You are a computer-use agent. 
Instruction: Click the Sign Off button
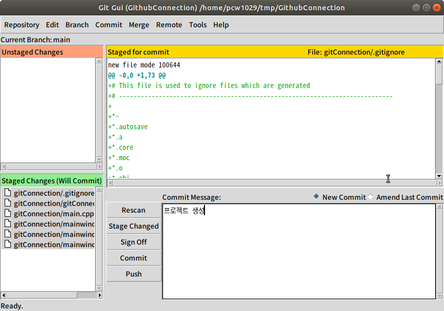click(x=133, y=242)
